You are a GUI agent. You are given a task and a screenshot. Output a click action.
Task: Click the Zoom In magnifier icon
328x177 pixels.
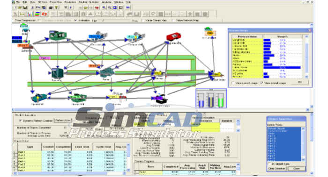pyautogui.click(x=104, y=7)
